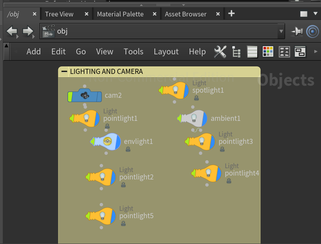Open the Tools menu
This screenshot has height=244, width=321.
133,52
